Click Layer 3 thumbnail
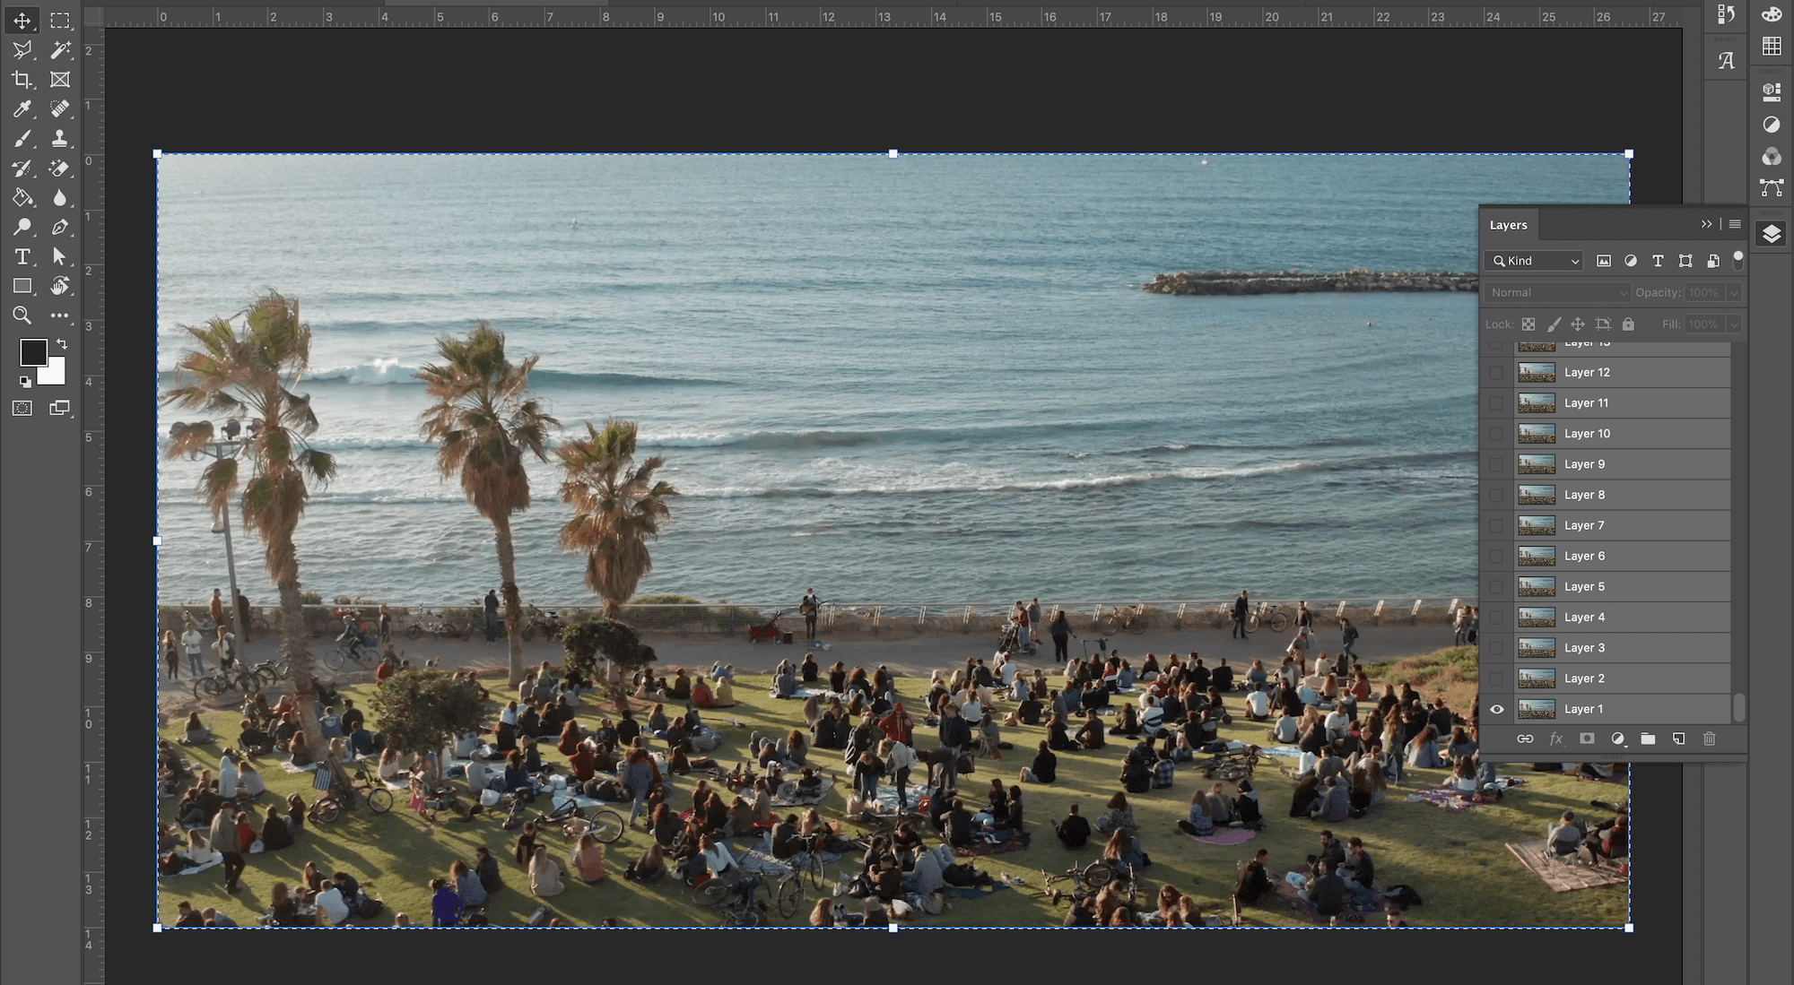The width and height of the screenshot is (1794, 985). 1537,646
